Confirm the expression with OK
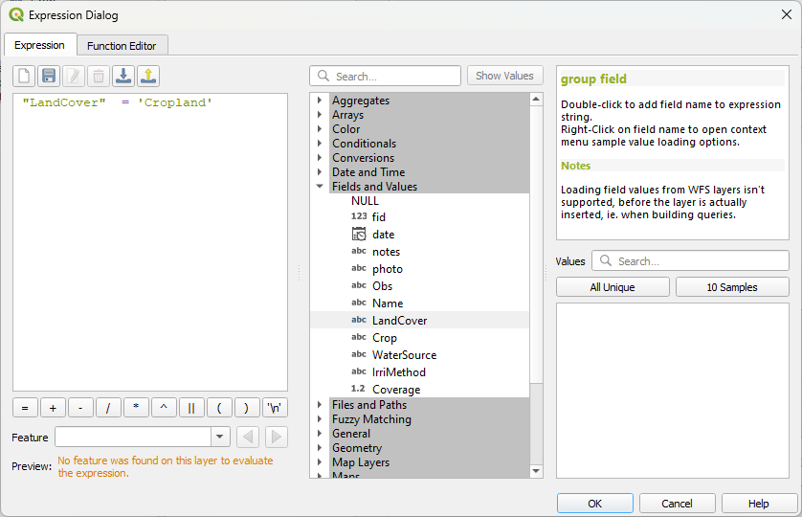The height and width of the screenshot is (517, 802). point(594,504)
